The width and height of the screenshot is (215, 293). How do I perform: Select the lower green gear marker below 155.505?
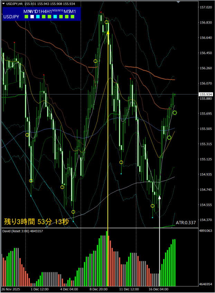169,138
